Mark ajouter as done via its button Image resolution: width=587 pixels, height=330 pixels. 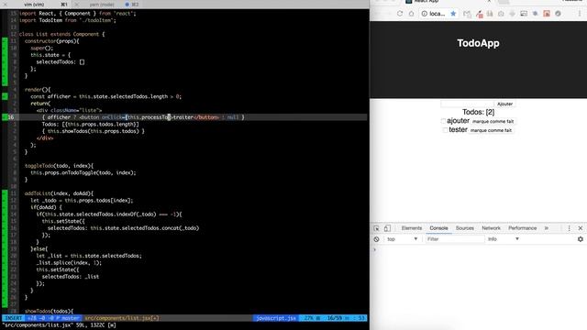493,122
